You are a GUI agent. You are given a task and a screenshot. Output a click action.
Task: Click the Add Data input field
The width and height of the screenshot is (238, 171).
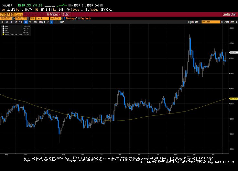click(211, 22)
